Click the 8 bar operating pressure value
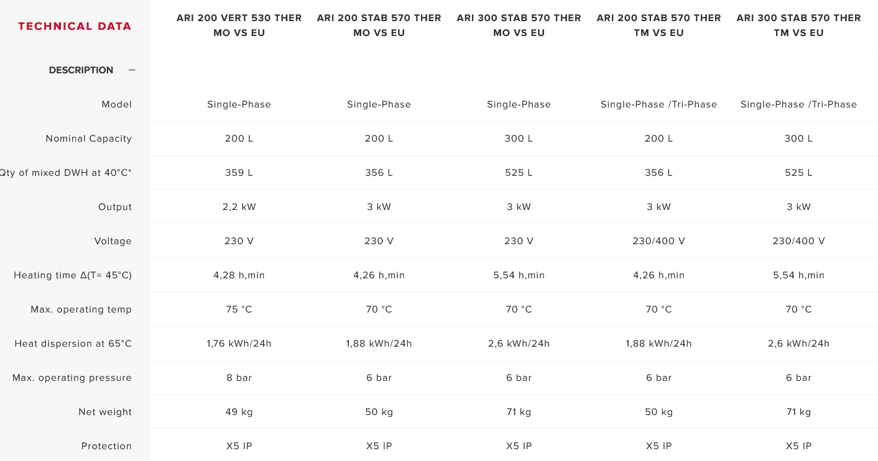The width and height of the screenshot is (878, 461). click(x=239, y=378)
